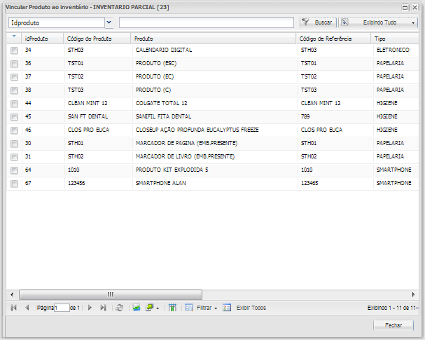425x340 pixels.
Task: Click the search text input field
Action: (207, 22)
